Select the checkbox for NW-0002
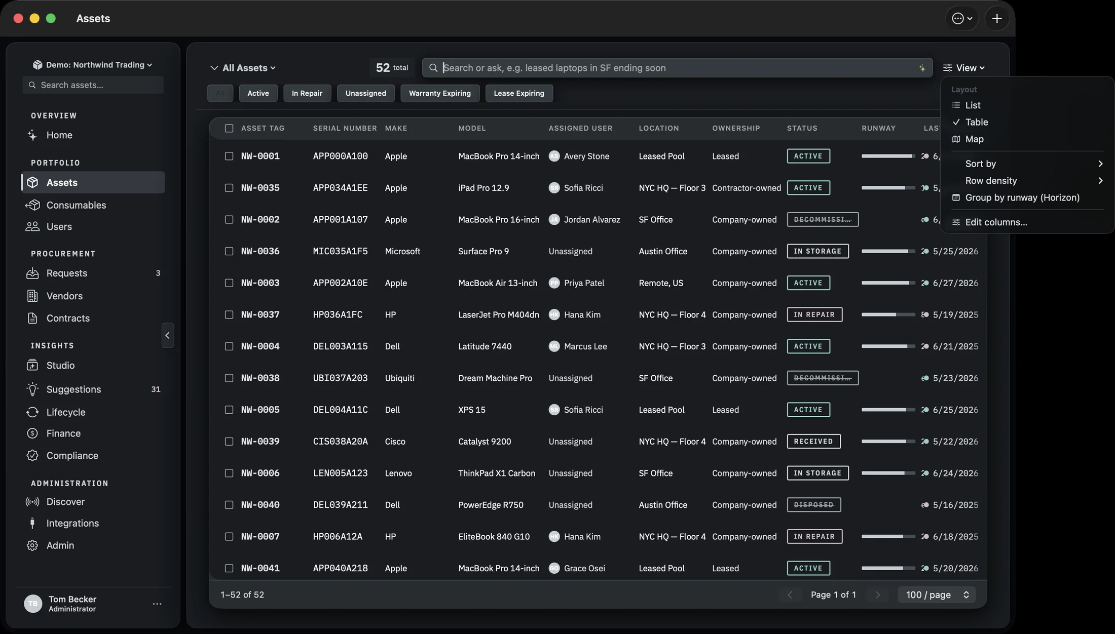Image resolution: width=1115 pixels, height=634 pixels. [229, 220]
